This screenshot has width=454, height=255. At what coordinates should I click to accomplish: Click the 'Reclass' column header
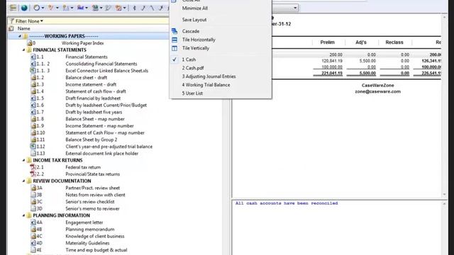click(x=394, y=42)
